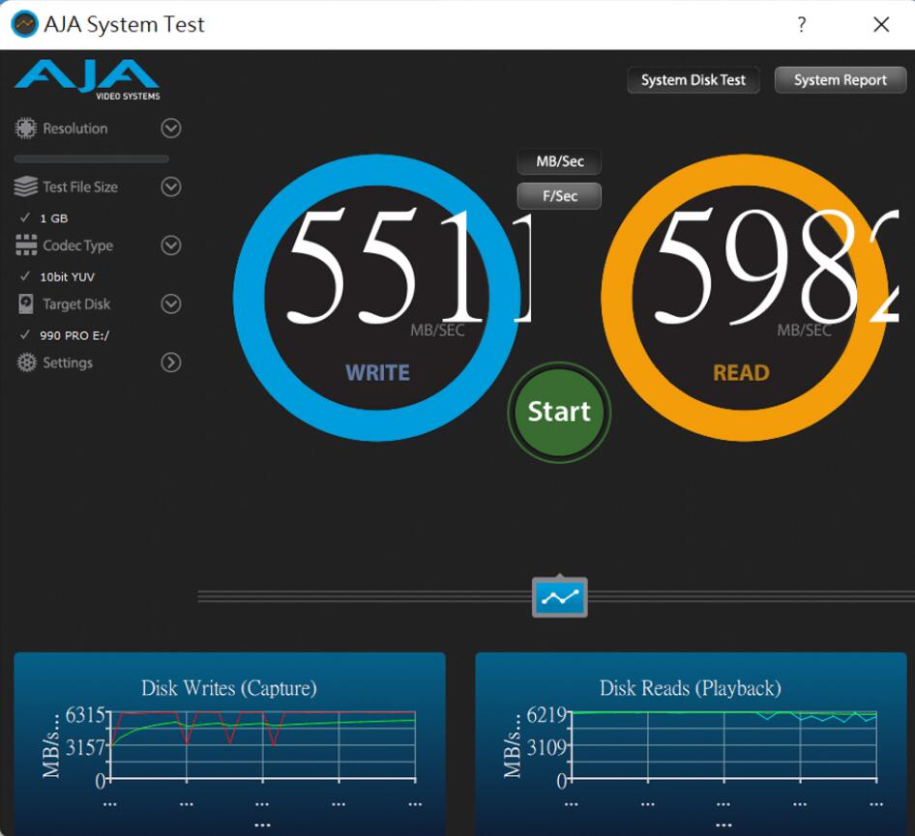
Task: Open the System Report tab
Action: pyautogui.click(x=841, y=80)
